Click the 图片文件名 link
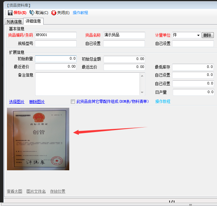The height and width of the screenshot is (206, 217). pyautogui.click(x=36, y=191)
